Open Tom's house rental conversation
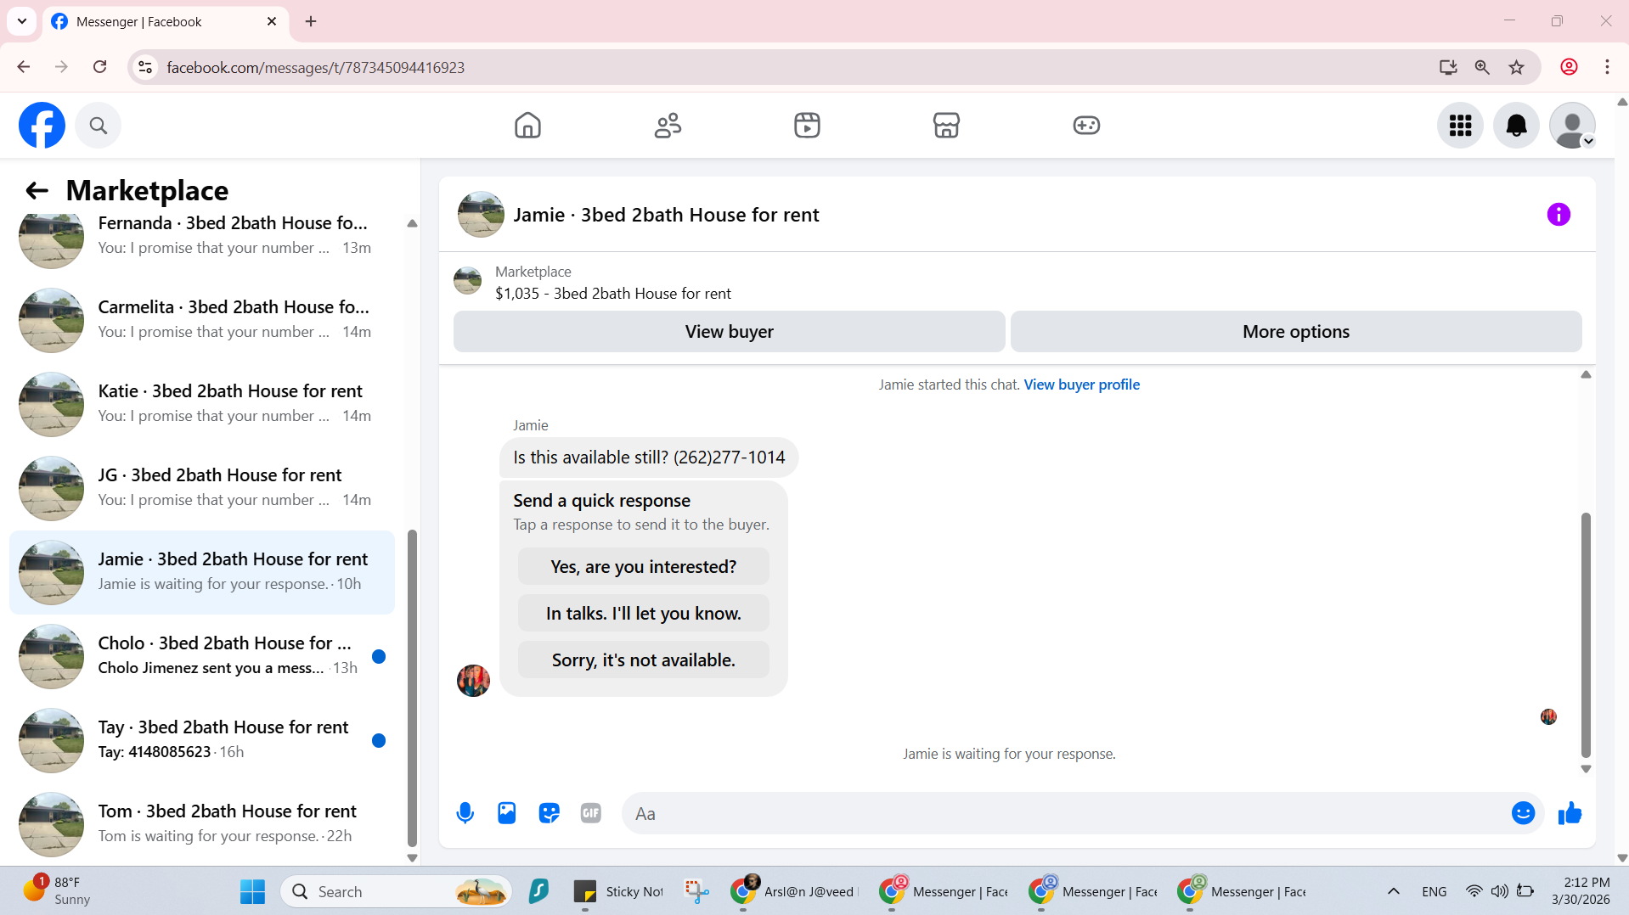Screen dimensions: 1629x915 202,824
